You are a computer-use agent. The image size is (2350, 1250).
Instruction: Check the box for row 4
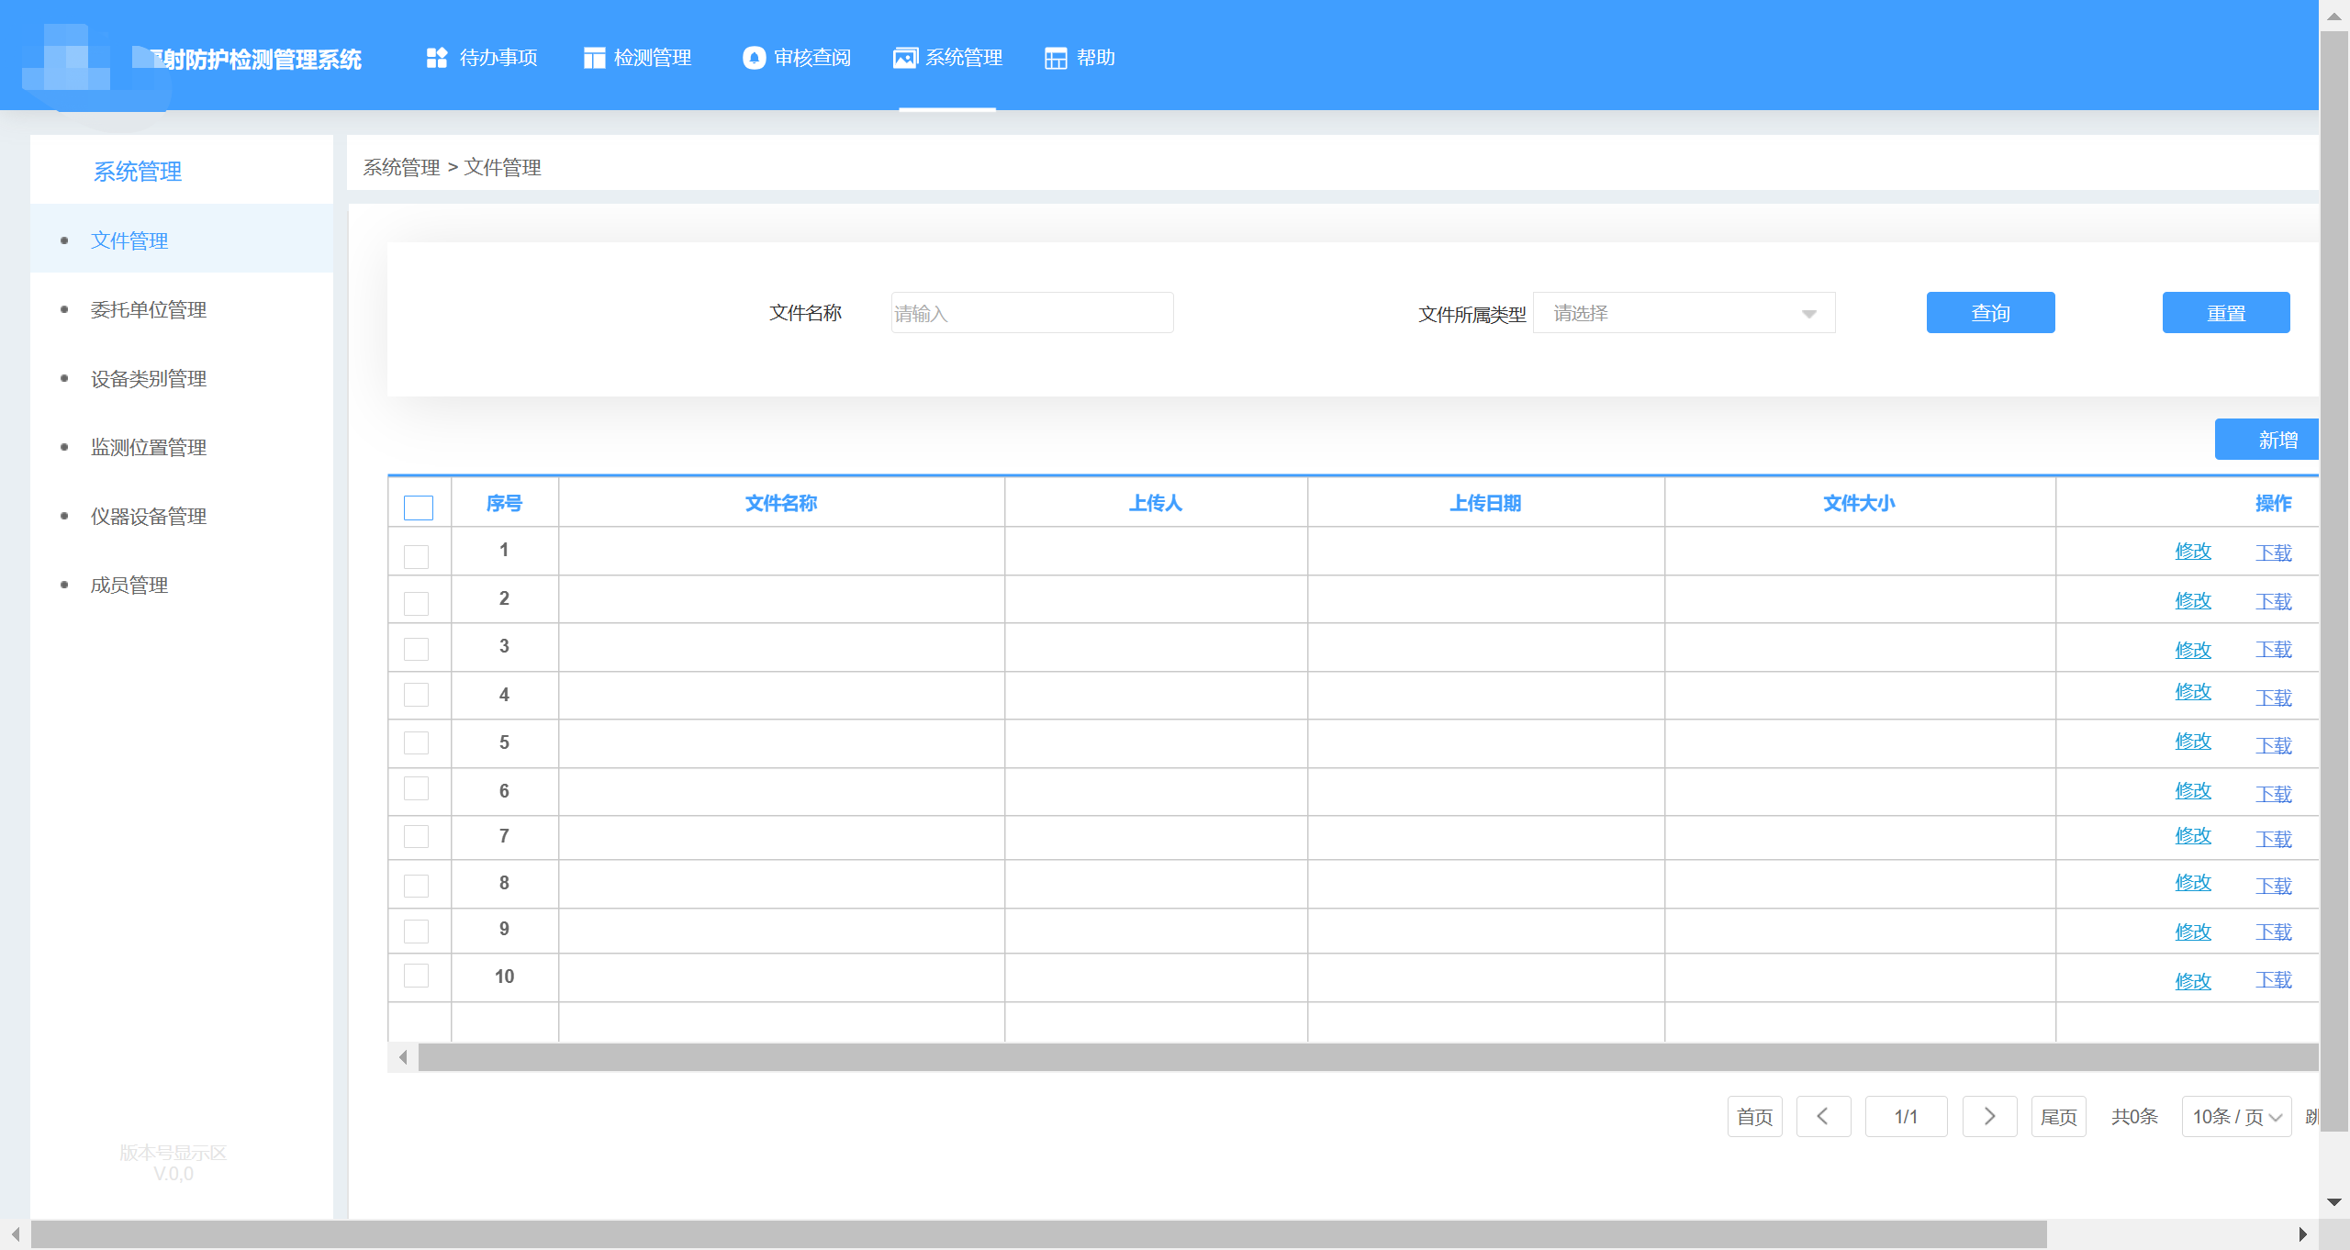(x=417, y=695)
